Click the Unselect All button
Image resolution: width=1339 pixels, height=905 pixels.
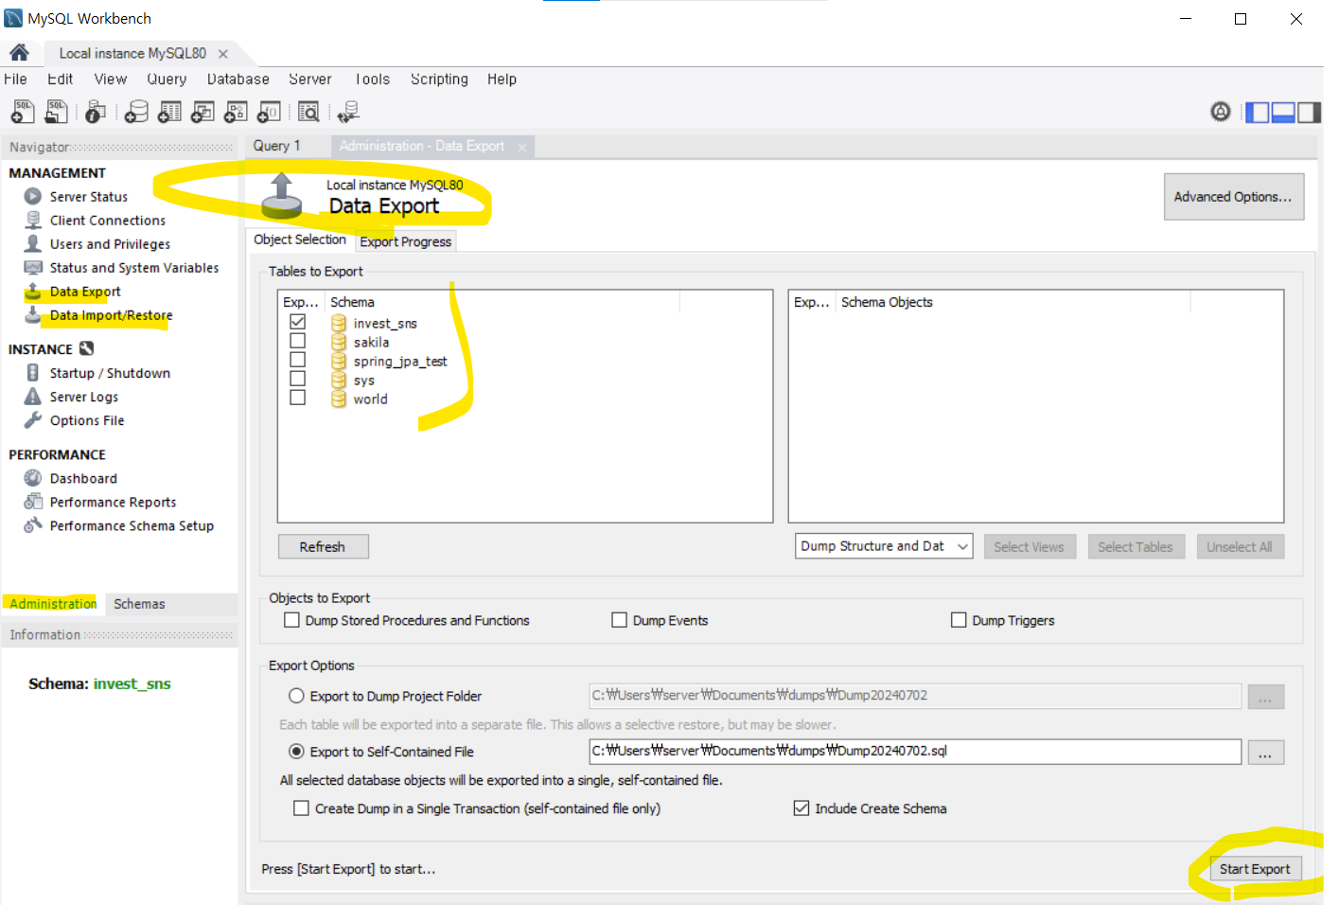pyautogui.click(x=1240, y=547)
